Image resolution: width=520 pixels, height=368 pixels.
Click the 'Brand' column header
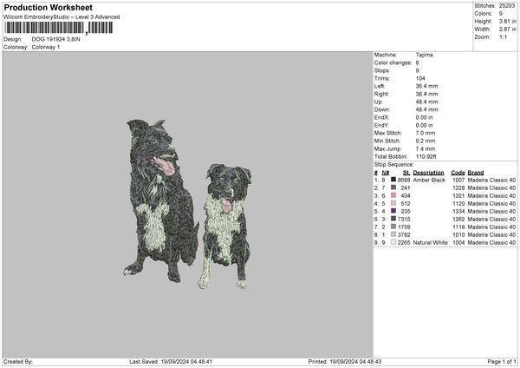476,173
